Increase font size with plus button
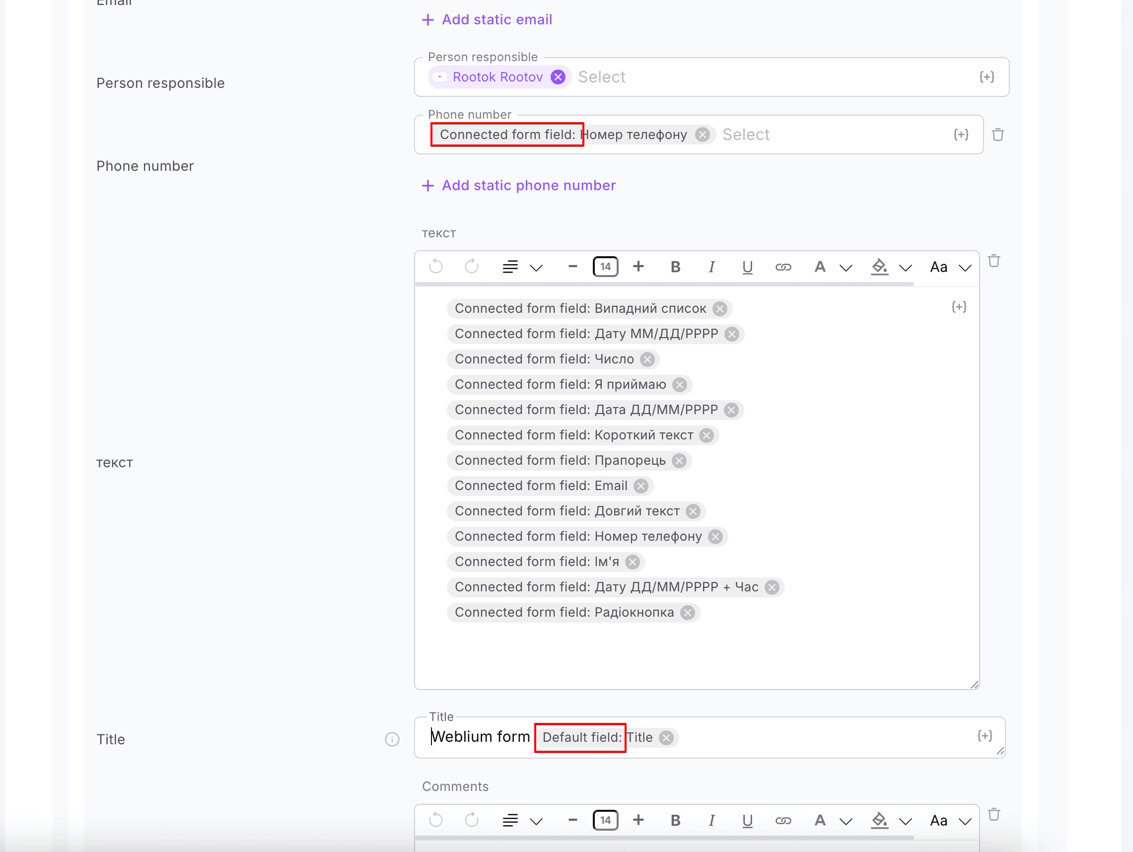Viewport: 1133px width, 852px height. pyautogui.click(x=638, y=267)
